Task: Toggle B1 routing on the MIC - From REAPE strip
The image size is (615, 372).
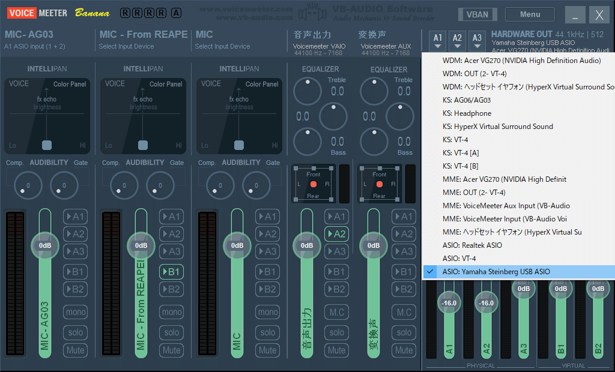Action: point(171,271)
